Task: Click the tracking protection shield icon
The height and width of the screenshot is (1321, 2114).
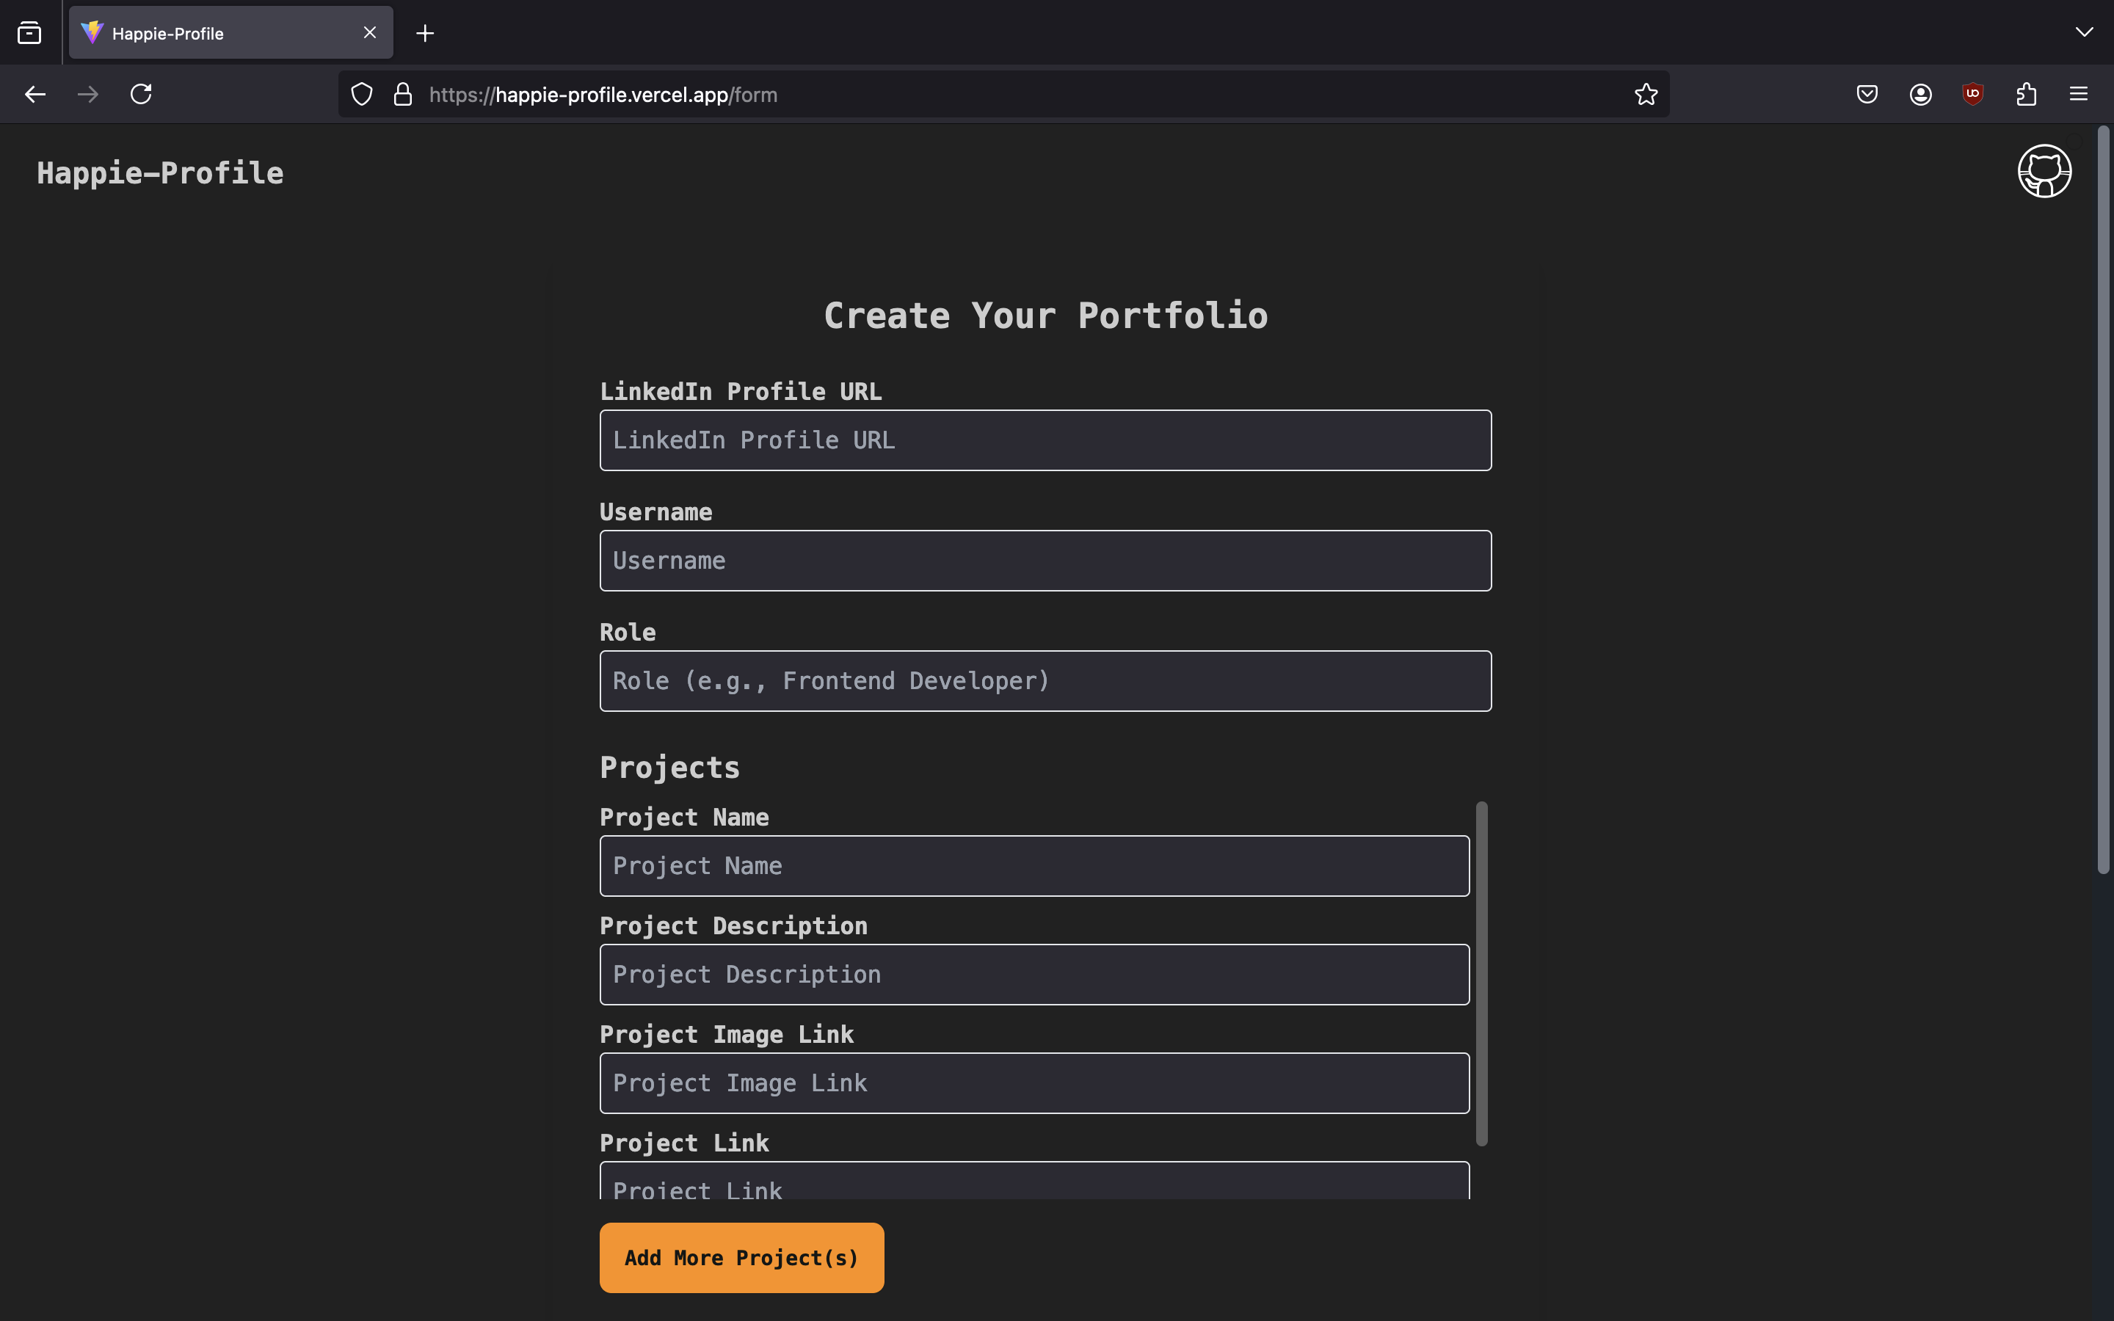Action: [x=362, y=95]
